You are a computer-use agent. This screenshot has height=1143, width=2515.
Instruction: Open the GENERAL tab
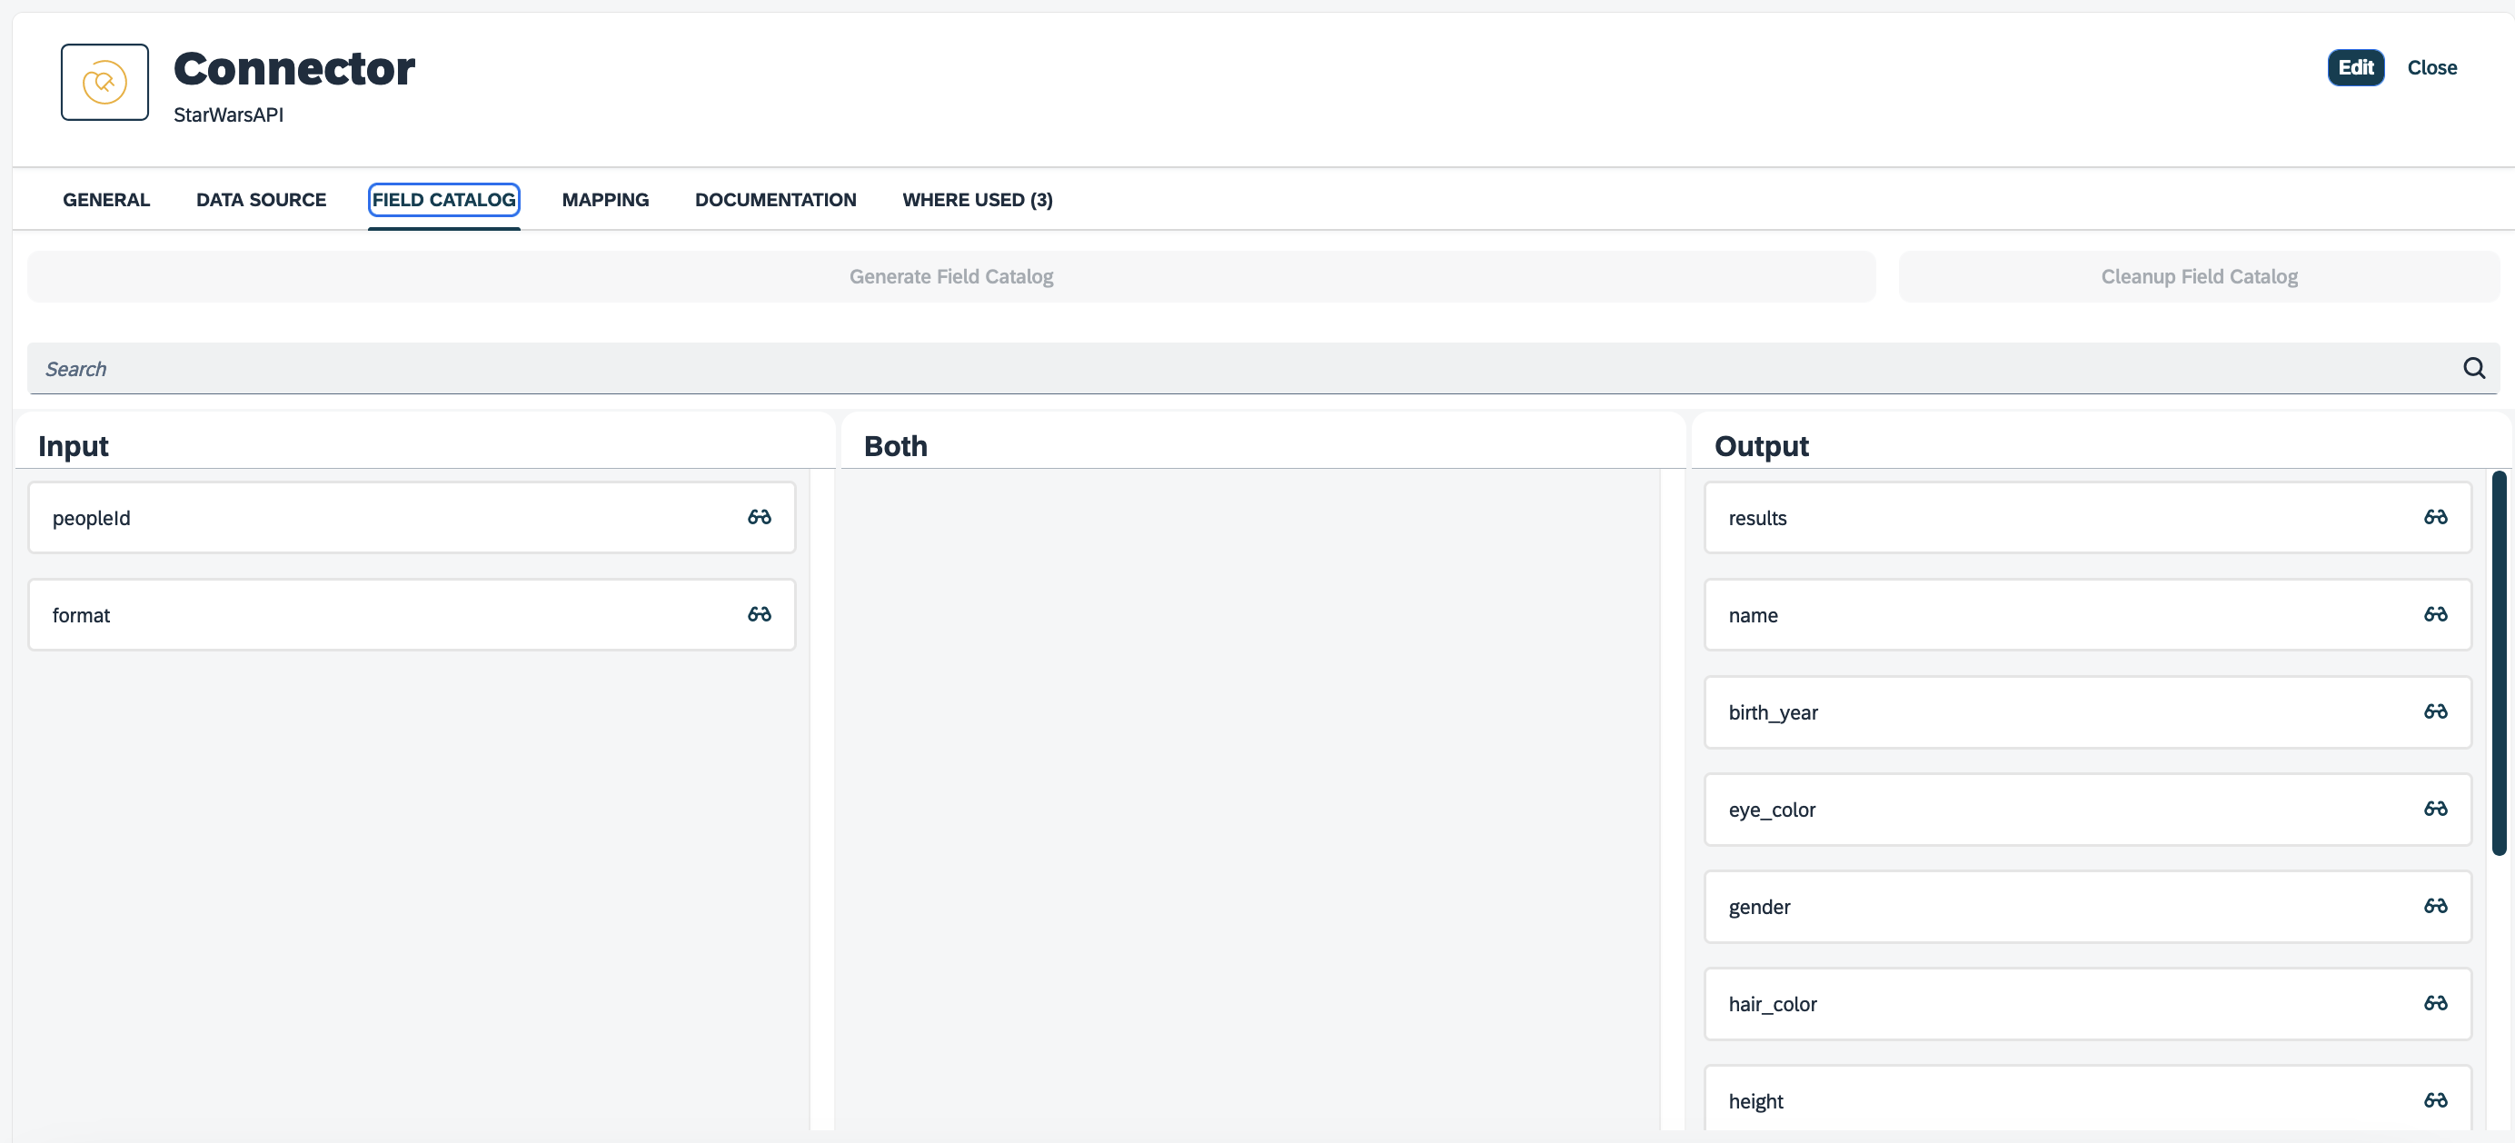106,199
